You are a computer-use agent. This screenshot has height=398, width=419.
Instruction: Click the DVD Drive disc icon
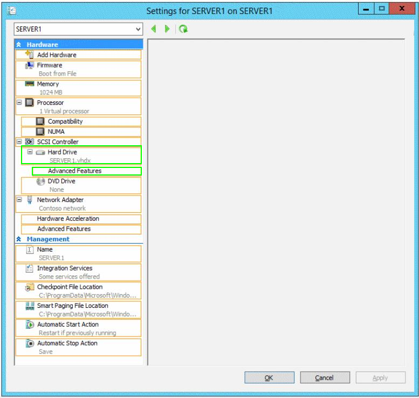coord(40,181)
